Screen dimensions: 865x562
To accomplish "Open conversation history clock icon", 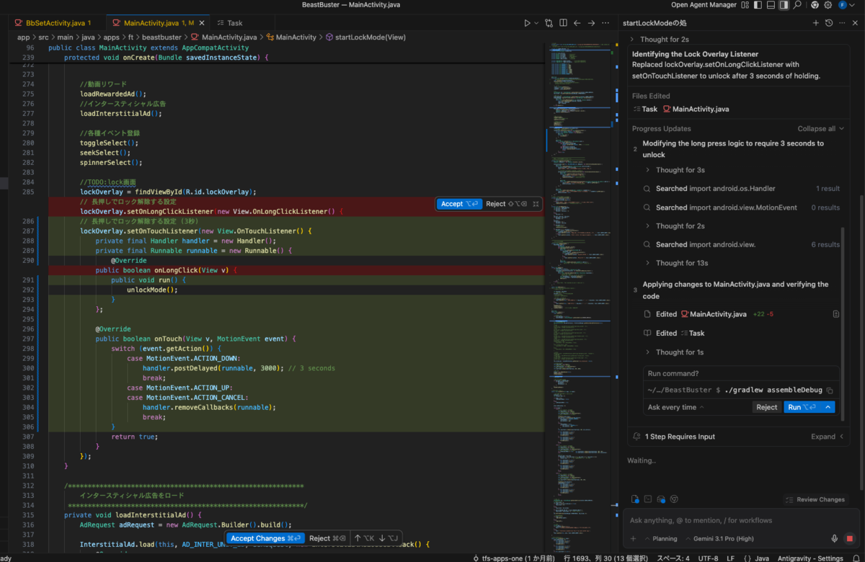I will click(829, 23).
